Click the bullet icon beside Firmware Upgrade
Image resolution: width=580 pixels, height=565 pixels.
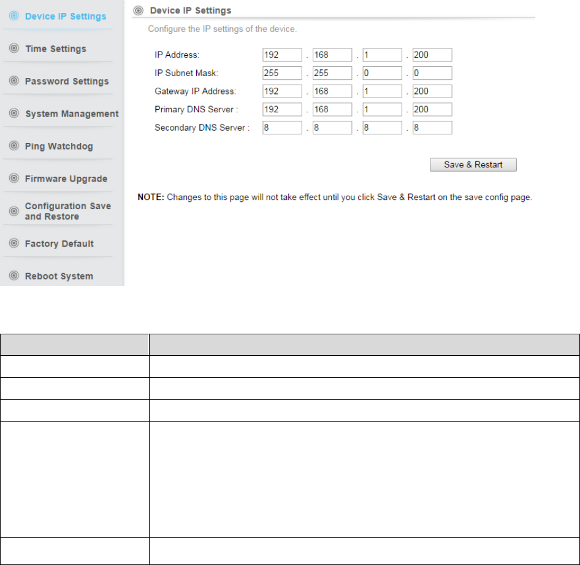click(x=13, y=178)
